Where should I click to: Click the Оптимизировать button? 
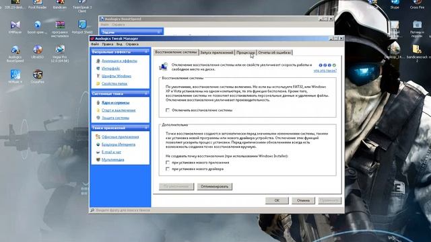214,187
